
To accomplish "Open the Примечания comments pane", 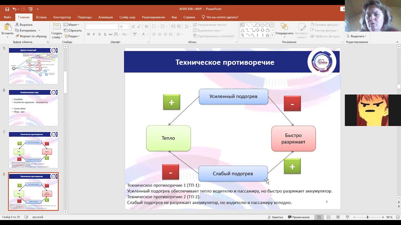I will tap(299, 217).
